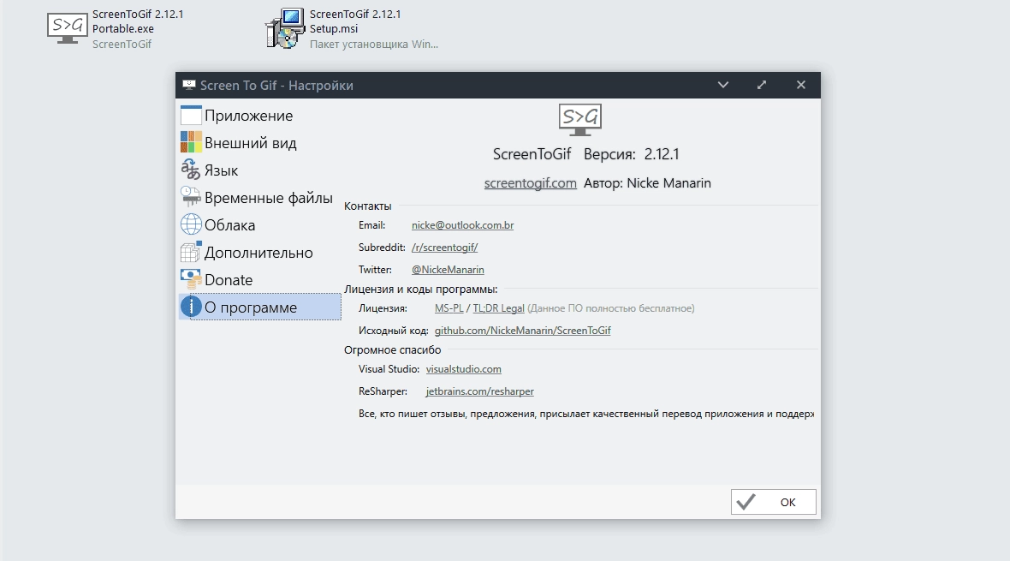Screen dimensions: 1010x561
Task: Click the Огромное спасибо section header
Action: [x=392, y=350]
